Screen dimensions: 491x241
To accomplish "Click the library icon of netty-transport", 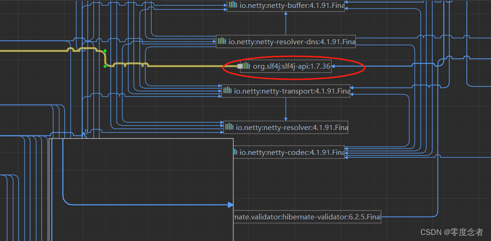I will tap(228, 90).
